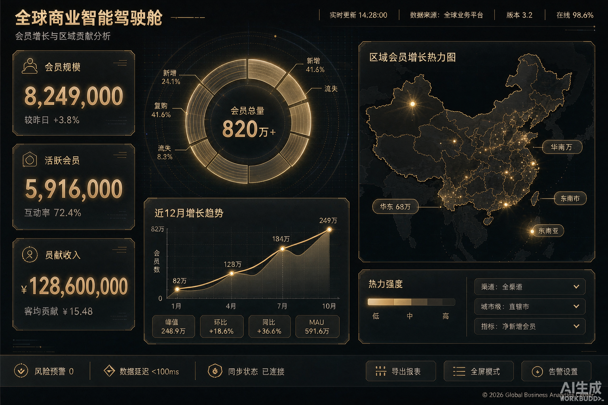
Task: Click the 导出报表 button
Action: click(x=401, y=371)
